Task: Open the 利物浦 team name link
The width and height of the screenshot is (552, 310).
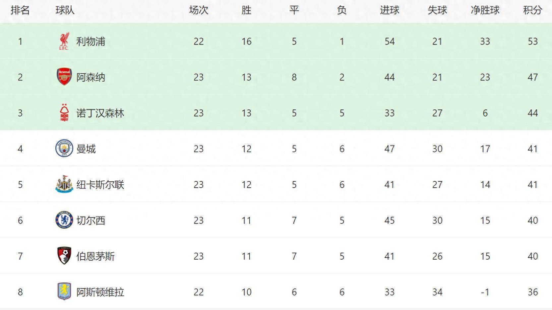Action: pyautogui.click(x=91, y=41)
